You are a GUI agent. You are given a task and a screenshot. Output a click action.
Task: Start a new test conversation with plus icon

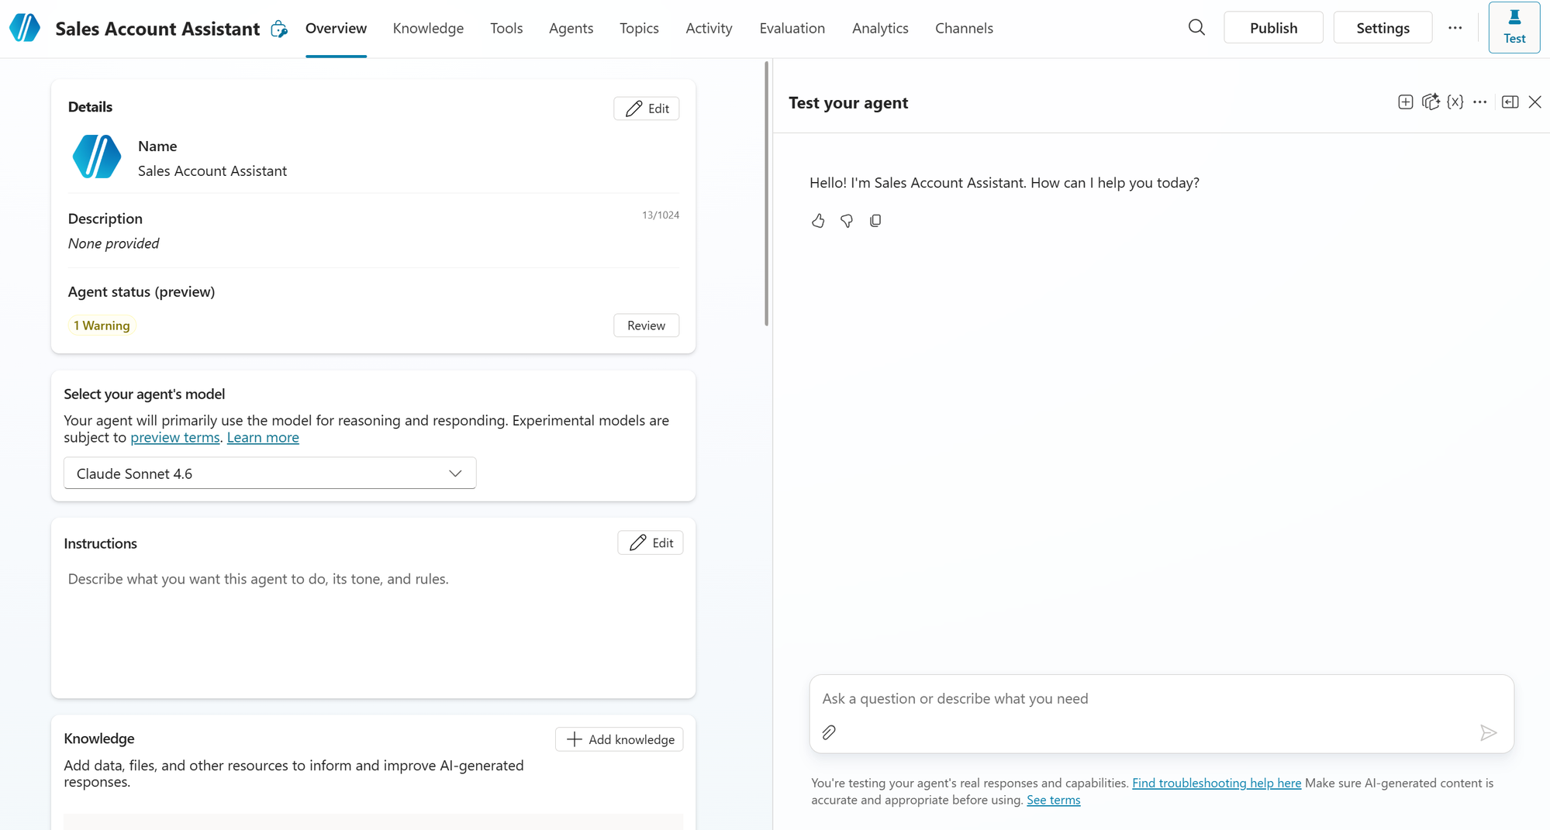(1405, 102)
